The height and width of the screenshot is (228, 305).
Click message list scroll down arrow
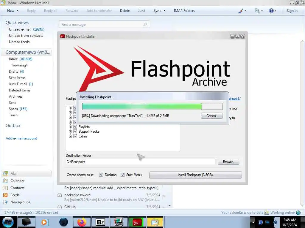(169, 205)
